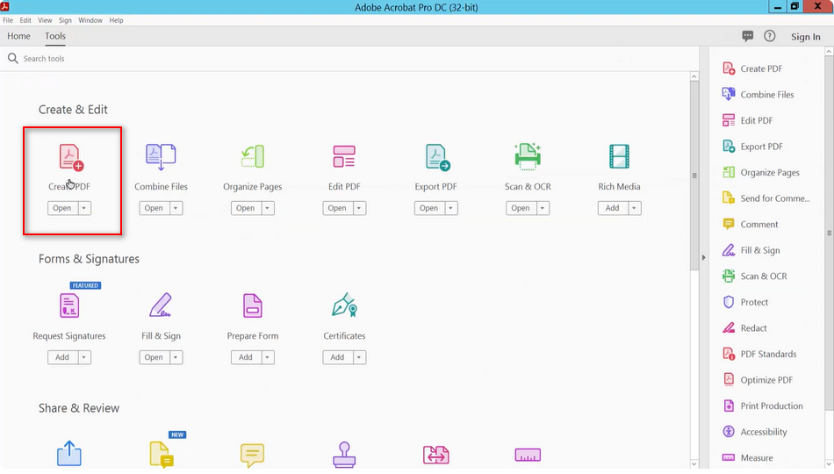Open the Organize Pages tool icon

(253, 156)
